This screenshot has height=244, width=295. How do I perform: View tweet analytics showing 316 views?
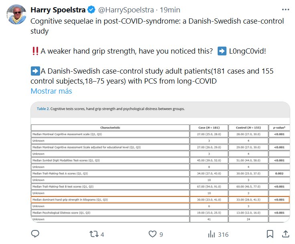click(212, 234)
